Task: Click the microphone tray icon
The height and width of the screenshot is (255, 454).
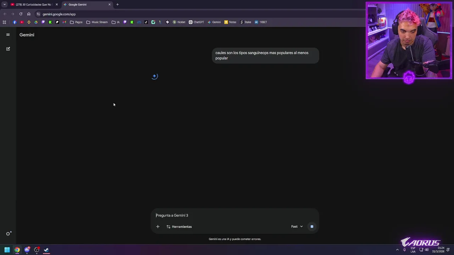Action: 404,250
